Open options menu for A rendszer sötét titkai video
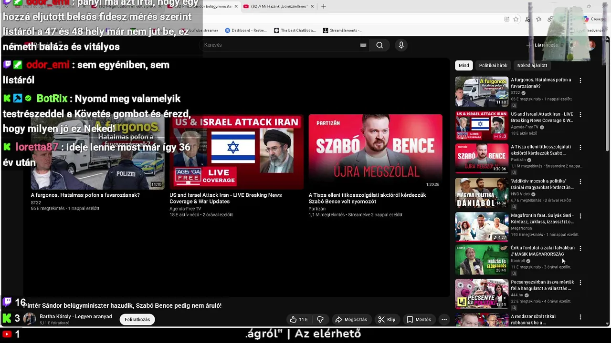611x343 pixels. 580,317
